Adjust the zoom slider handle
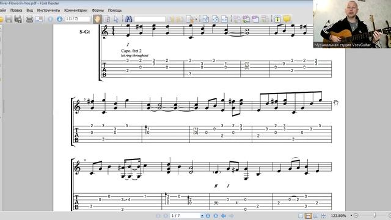 pos(375,215)
